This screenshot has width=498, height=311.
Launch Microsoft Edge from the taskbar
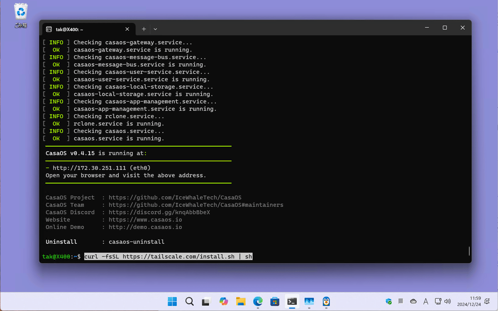258,301
